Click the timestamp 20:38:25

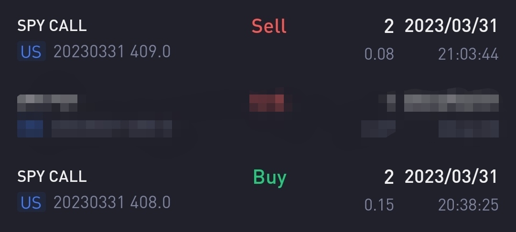[468, 205]
